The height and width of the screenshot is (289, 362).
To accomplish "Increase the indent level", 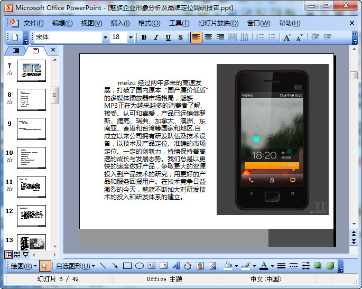I will click(327, 38).
